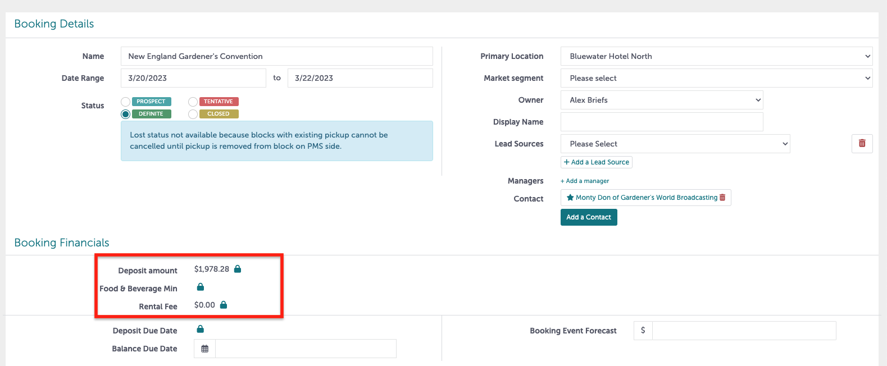Viewport: 887px width, 366px height.
Task: Open the Market segment dropdown
Action: tap(717, 78)
